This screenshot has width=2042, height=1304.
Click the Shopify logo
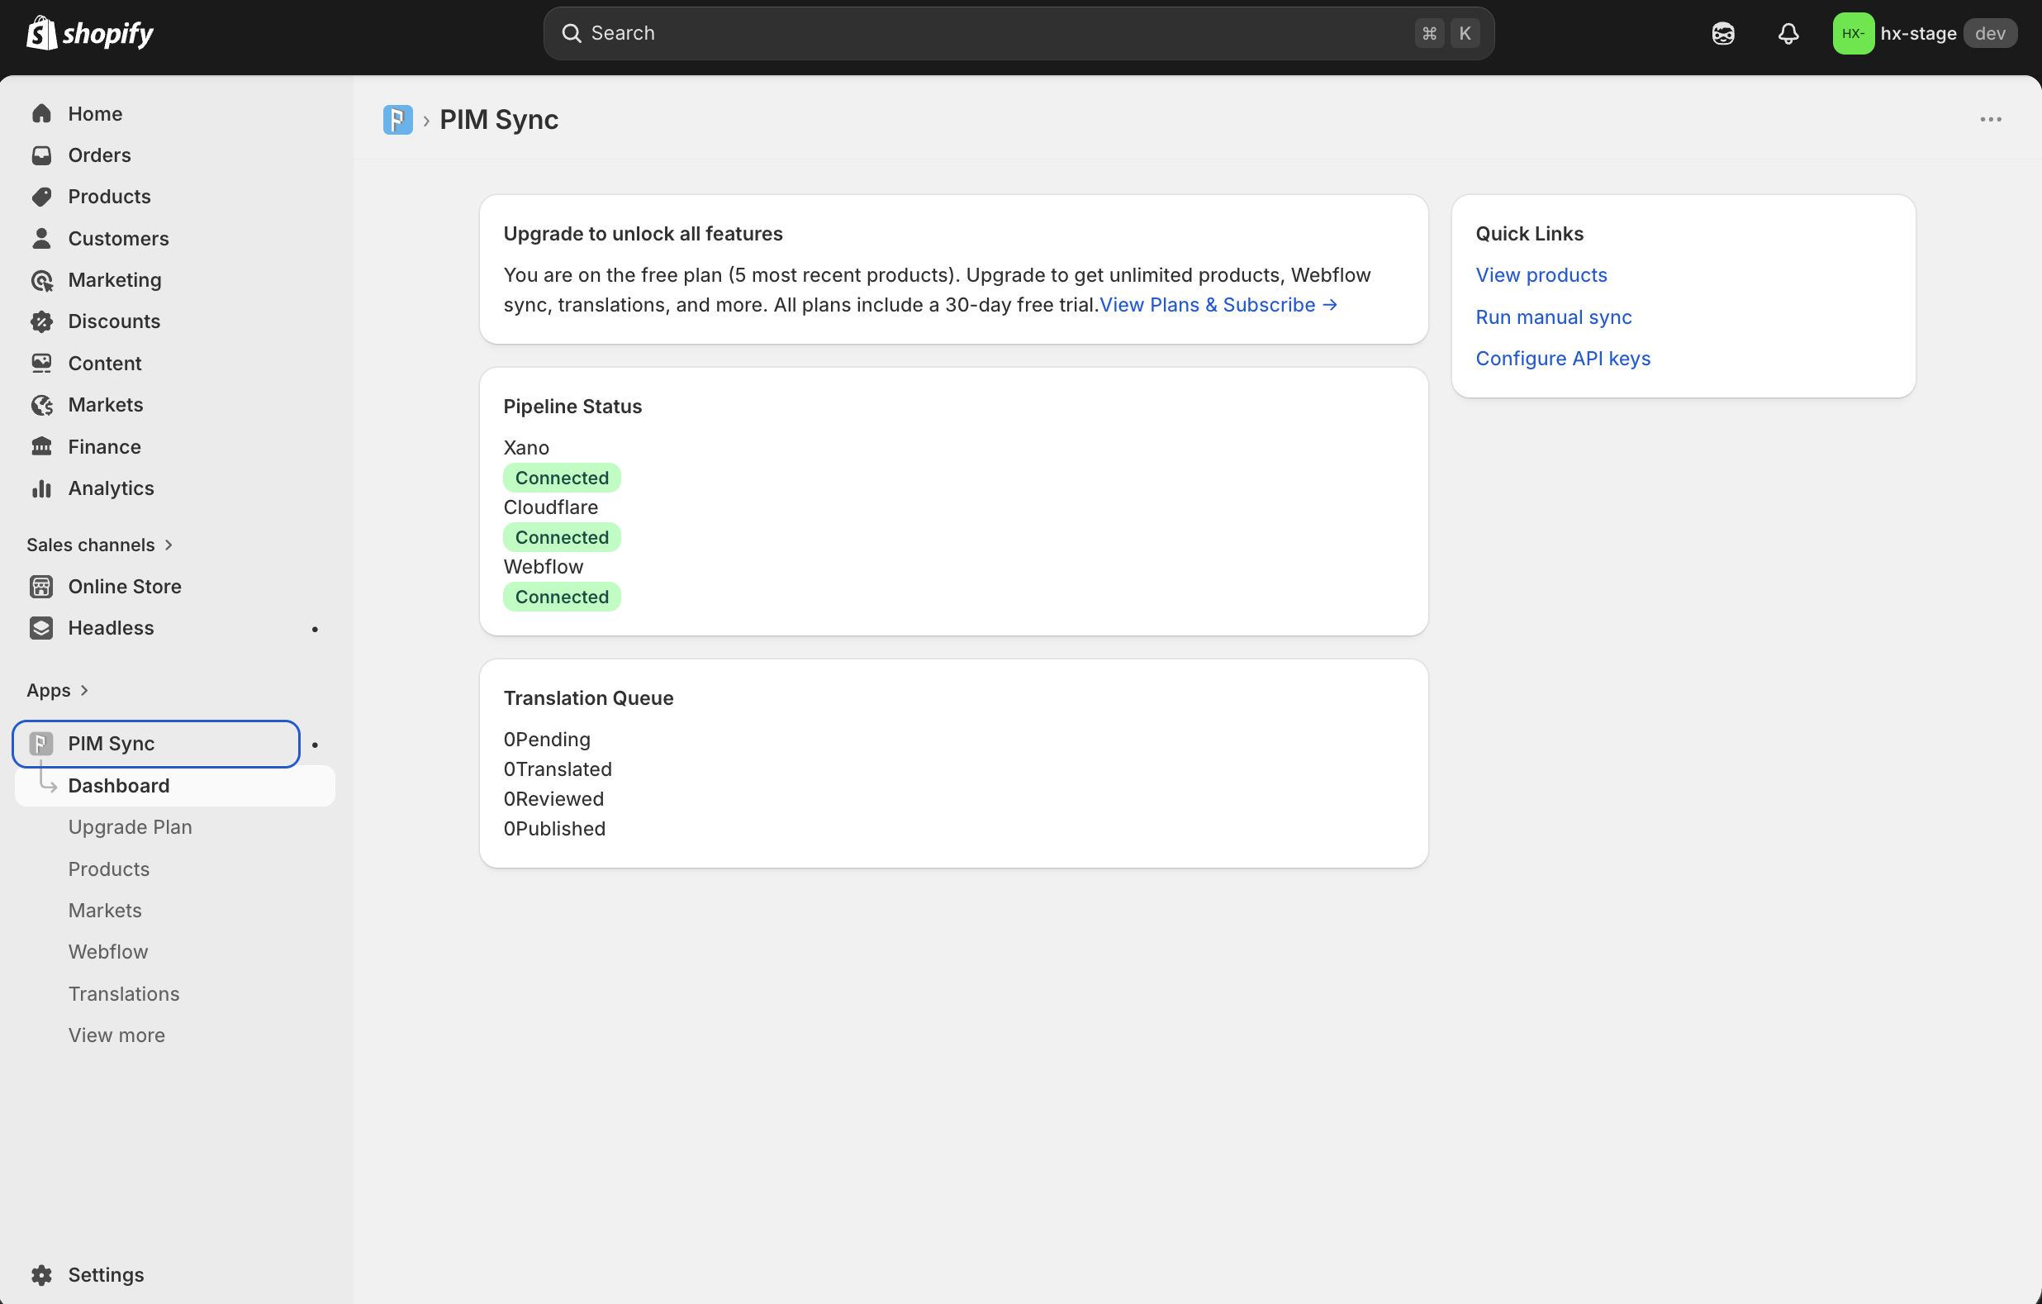pyautogui.click(x=90, y=33)
